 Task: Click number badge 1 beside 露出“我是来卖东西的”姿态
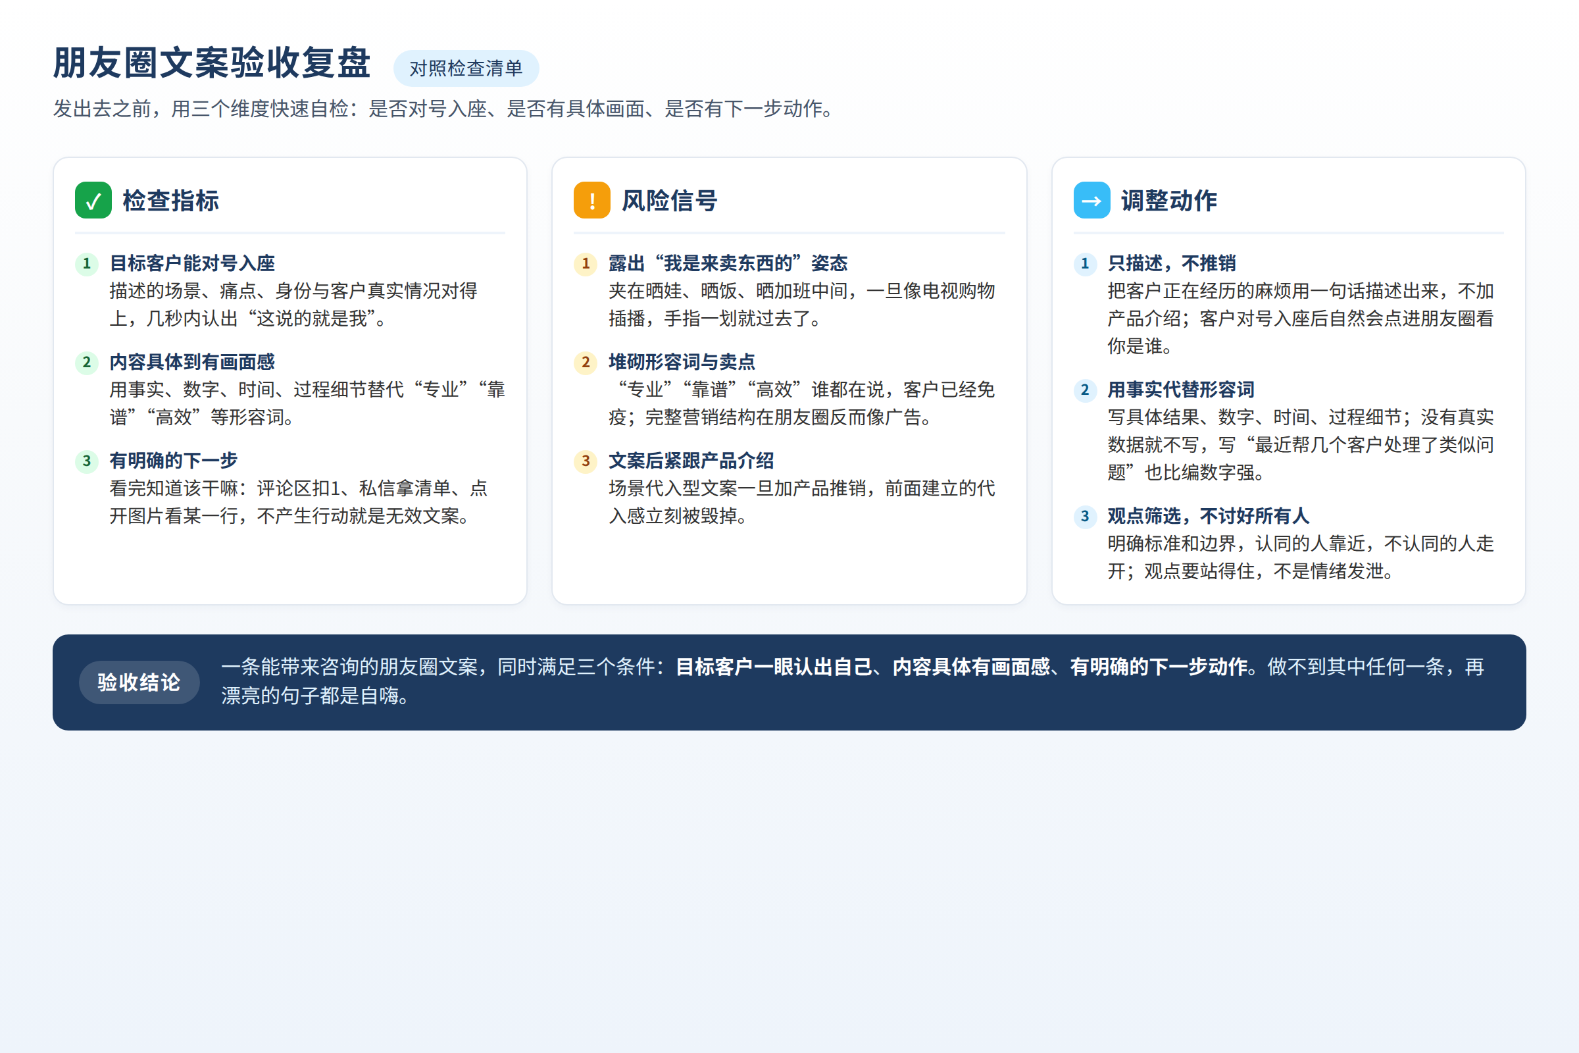586,264
